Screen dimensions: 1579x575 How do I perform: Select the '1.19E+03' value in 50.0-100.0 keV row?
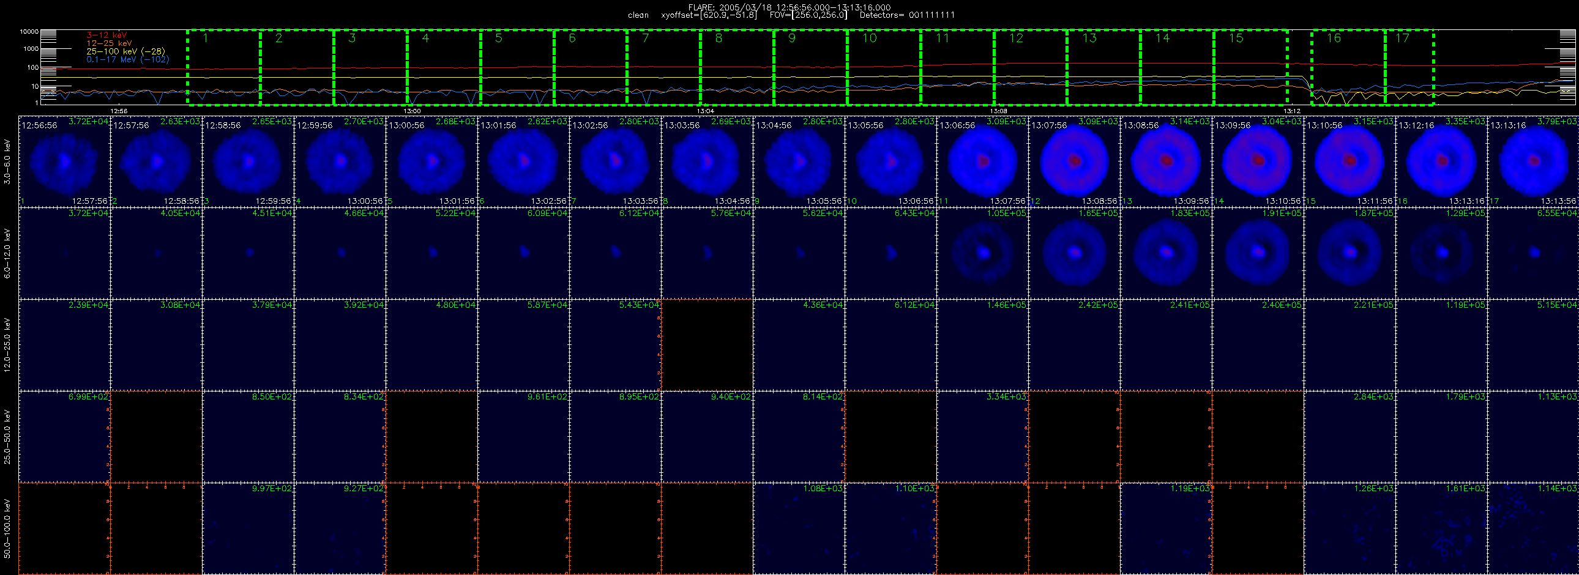click(1190, 489)
